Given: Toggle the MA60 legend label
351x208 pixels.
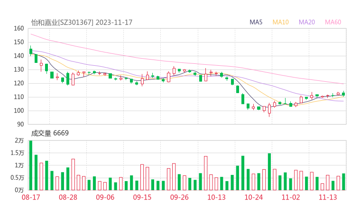Looking at the screenshot, I should pos(333,22).
